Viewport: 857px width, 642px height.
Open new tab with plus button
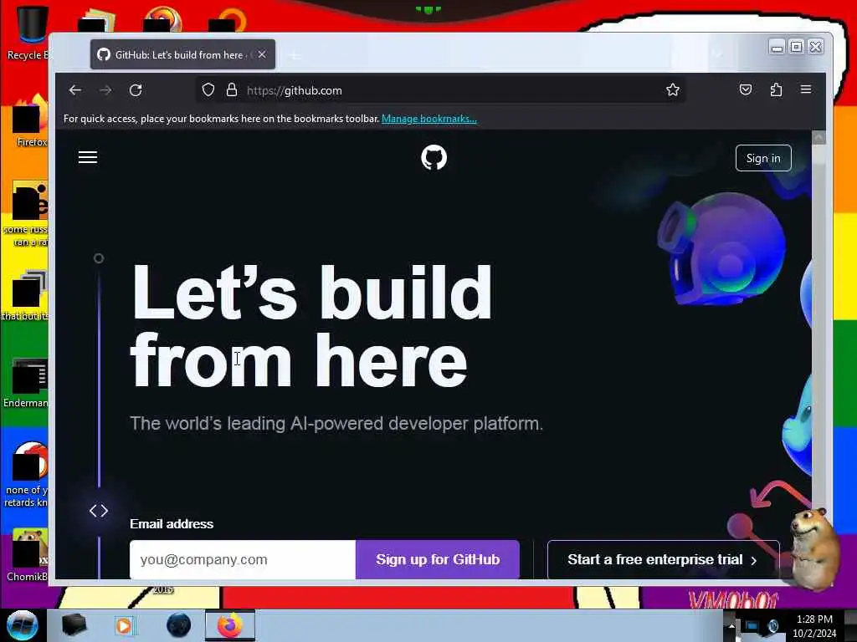[295, 55]
